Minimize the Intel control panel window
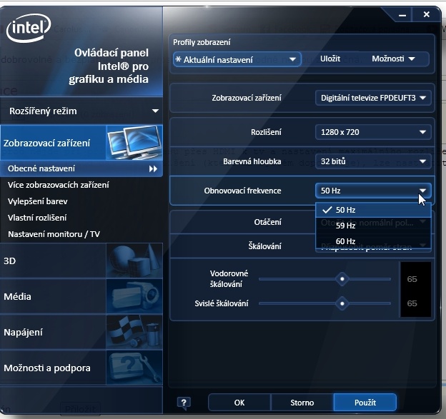 click(402, 15)
